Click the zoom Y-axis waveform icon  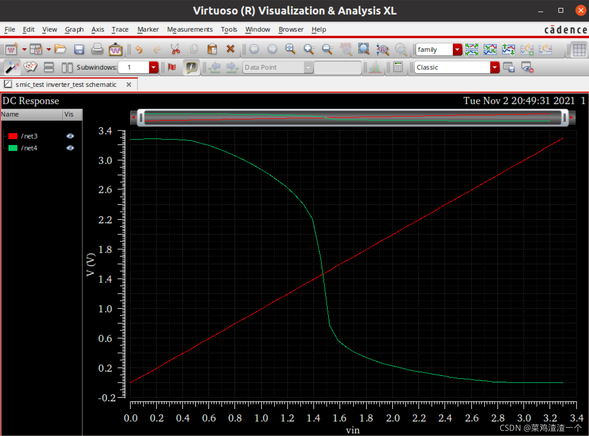tap(382, 50)
